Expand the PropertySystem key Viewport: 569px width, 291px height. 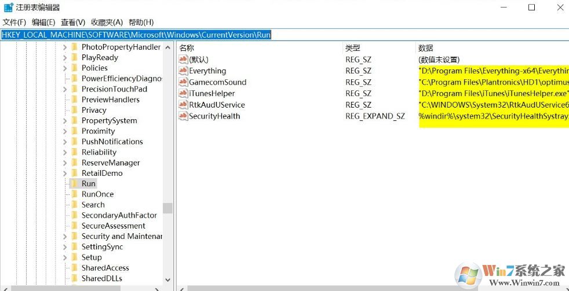(64, 121)
